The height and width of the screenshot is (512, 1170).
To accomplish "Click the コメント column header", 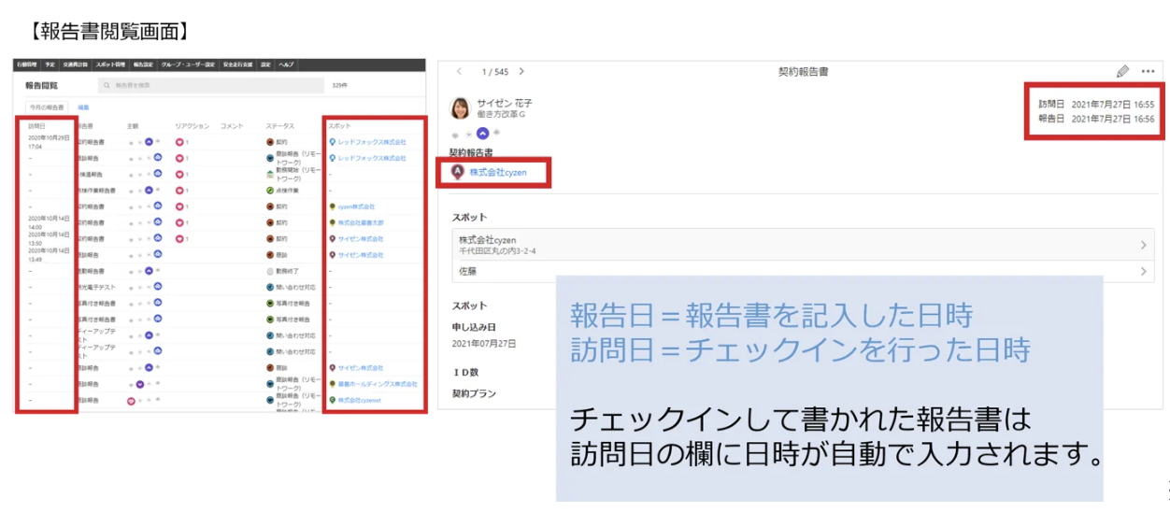I will coord(232,126).
